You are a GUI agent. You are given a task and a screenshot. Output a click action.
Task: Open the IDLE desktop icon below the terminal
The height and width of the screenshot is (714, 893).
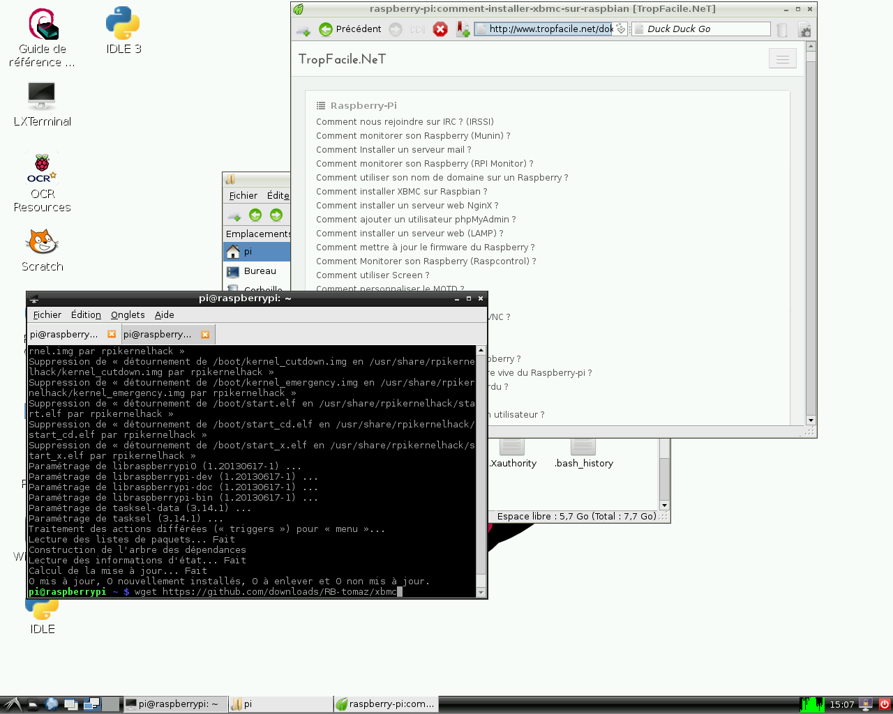tap(43, 617)
